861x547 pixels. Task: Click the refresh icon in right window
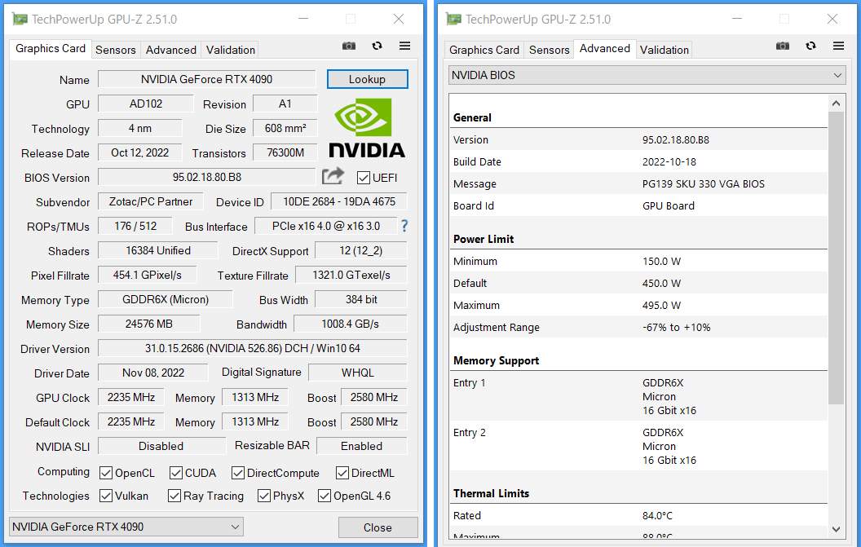(810, 46)
